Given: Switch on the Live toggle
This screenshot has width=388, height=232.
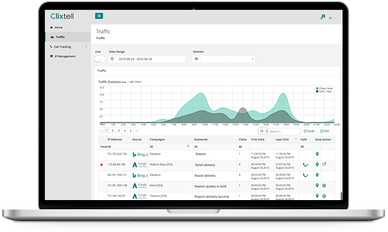Looking at the screenshot, I should pos(99,59).
